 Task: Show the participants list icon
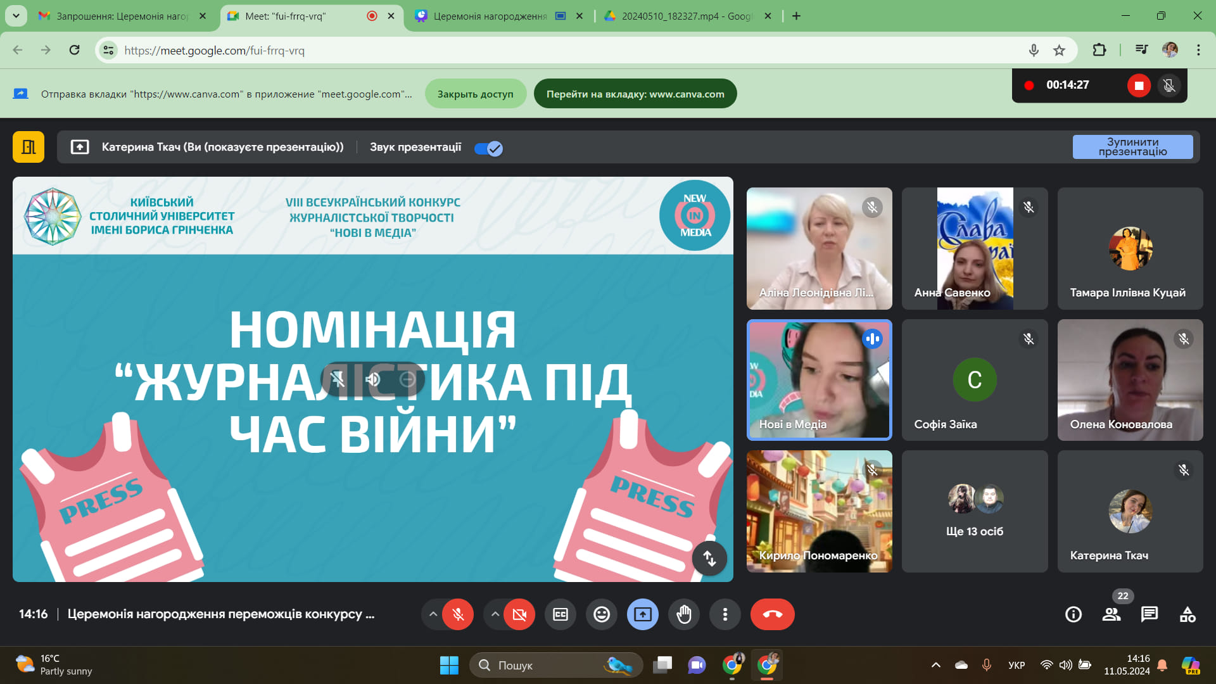(x=1111, y=614)
